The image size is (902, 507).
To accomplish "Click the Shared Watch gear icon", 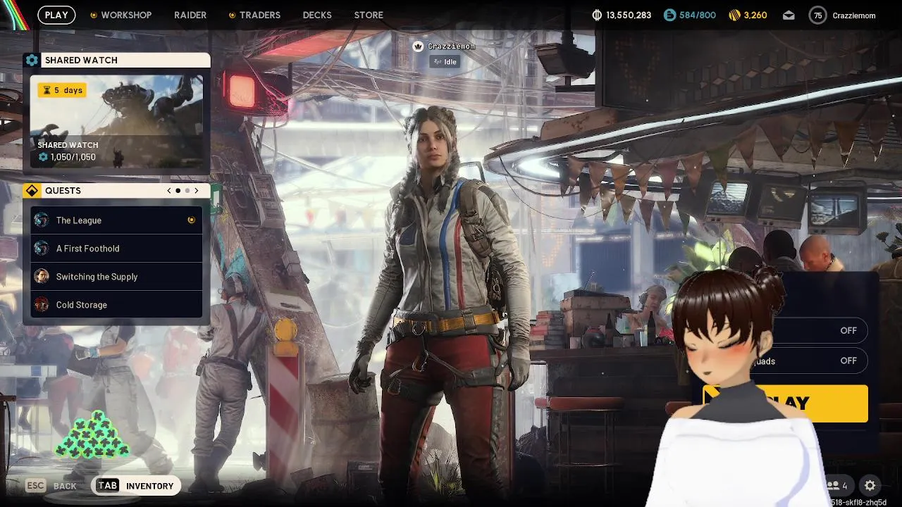I will pyautogui.click(x=32, y=61).
